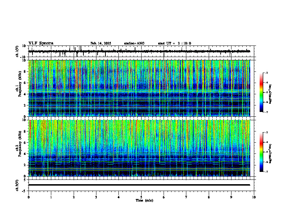
Task: Click the "6" kHz tick of ch.2 spectrogram
Action: click(x=25, y=143)
